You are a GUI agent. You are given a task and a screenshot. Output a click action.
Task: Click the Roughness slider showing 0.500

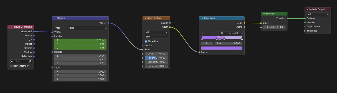pos(156,58)
